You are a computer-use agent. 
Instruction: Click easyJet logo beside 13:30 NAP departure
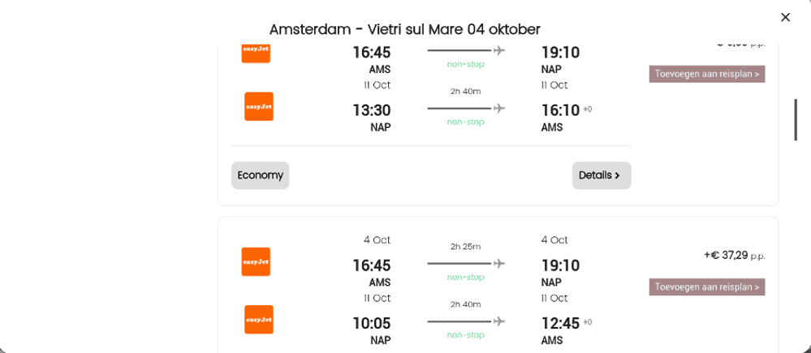click(258, 107)
